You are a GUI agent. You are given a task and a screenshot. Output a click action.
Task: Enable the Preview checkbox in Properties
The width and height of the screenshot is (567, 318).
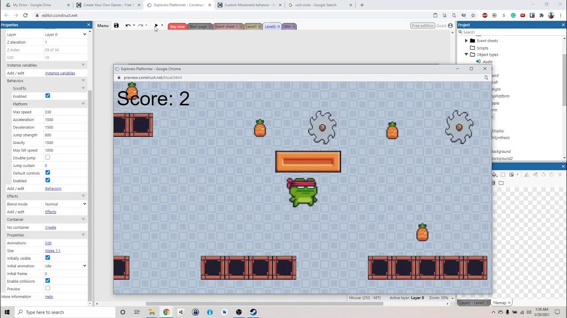click(48, 288)
